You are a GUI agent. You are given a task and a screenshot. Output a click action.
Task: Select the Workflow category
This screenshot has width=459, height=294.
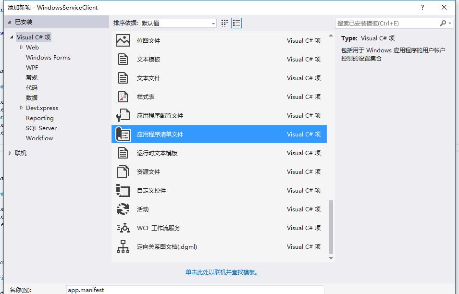tap(39, 138)
